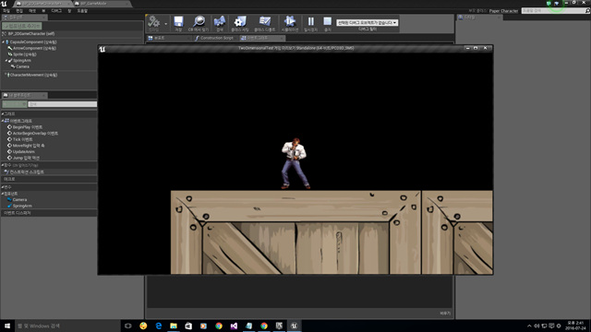Open Class Defaults toolbar icon
The image size is (591, 332).
point(265,21)
